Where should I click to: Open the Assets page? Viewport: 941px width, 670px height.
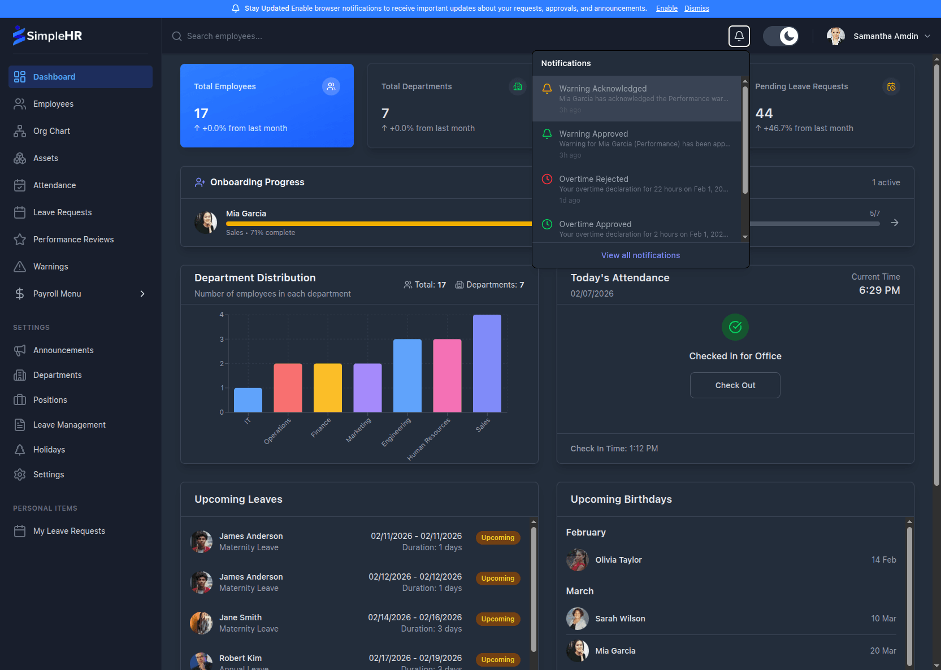[45, 158]
